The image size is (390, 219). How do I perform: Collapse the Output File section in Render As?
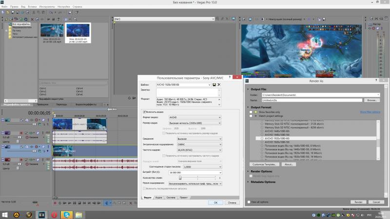point(248,89)
